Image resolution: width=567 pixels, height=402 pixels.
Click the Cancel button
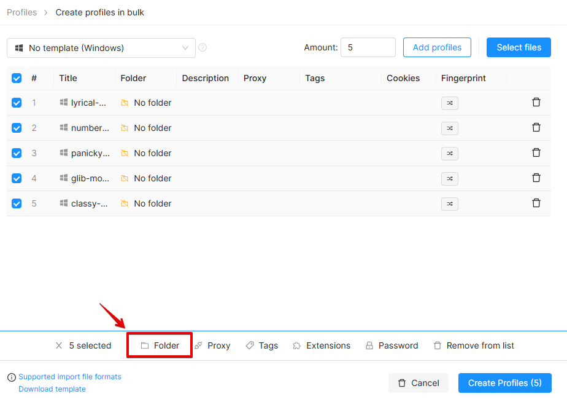[418, 383]
